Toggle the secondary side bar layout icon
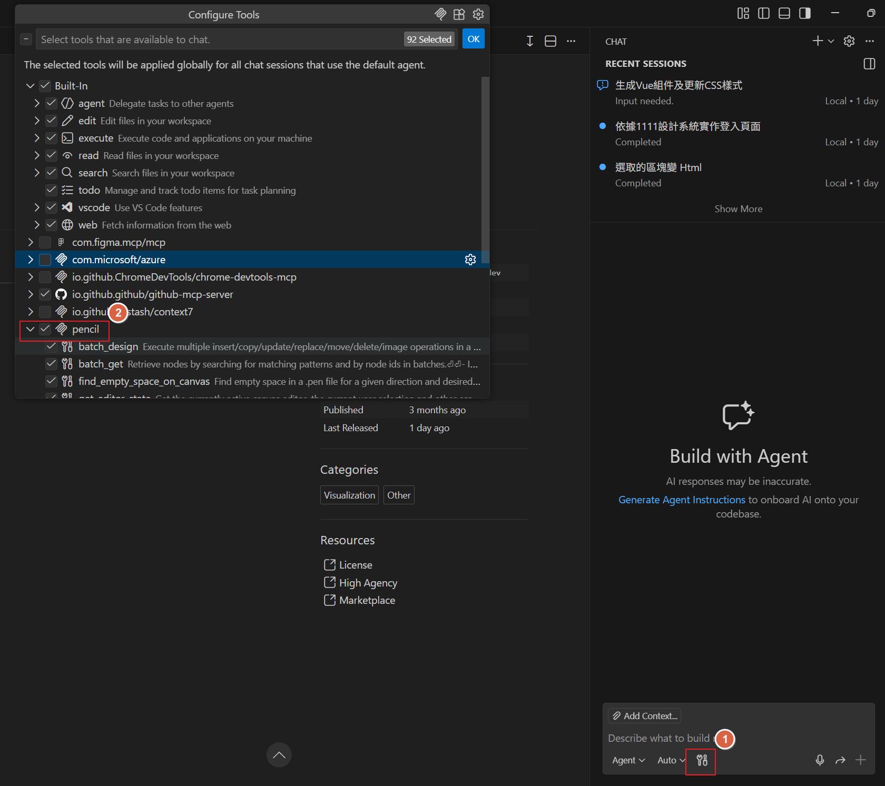The image size is (885, 786). click(x=804, y=13)
